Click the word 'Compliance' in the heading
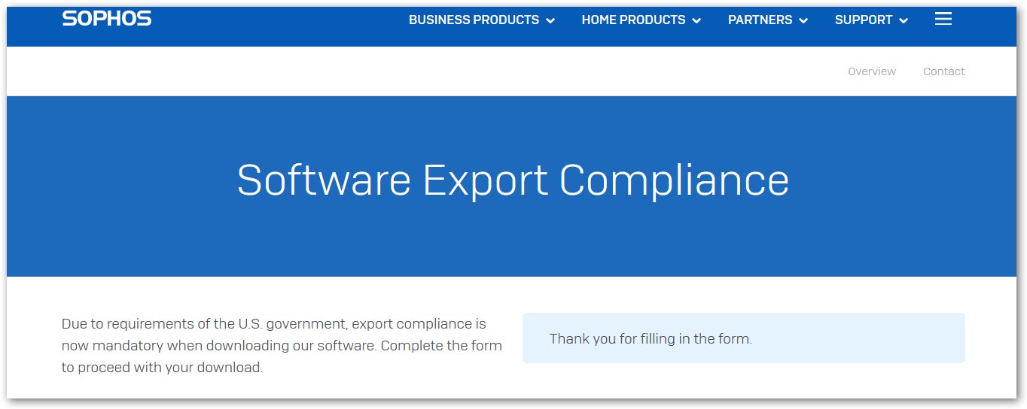1027x409 pixels. (x=674, y=180)
